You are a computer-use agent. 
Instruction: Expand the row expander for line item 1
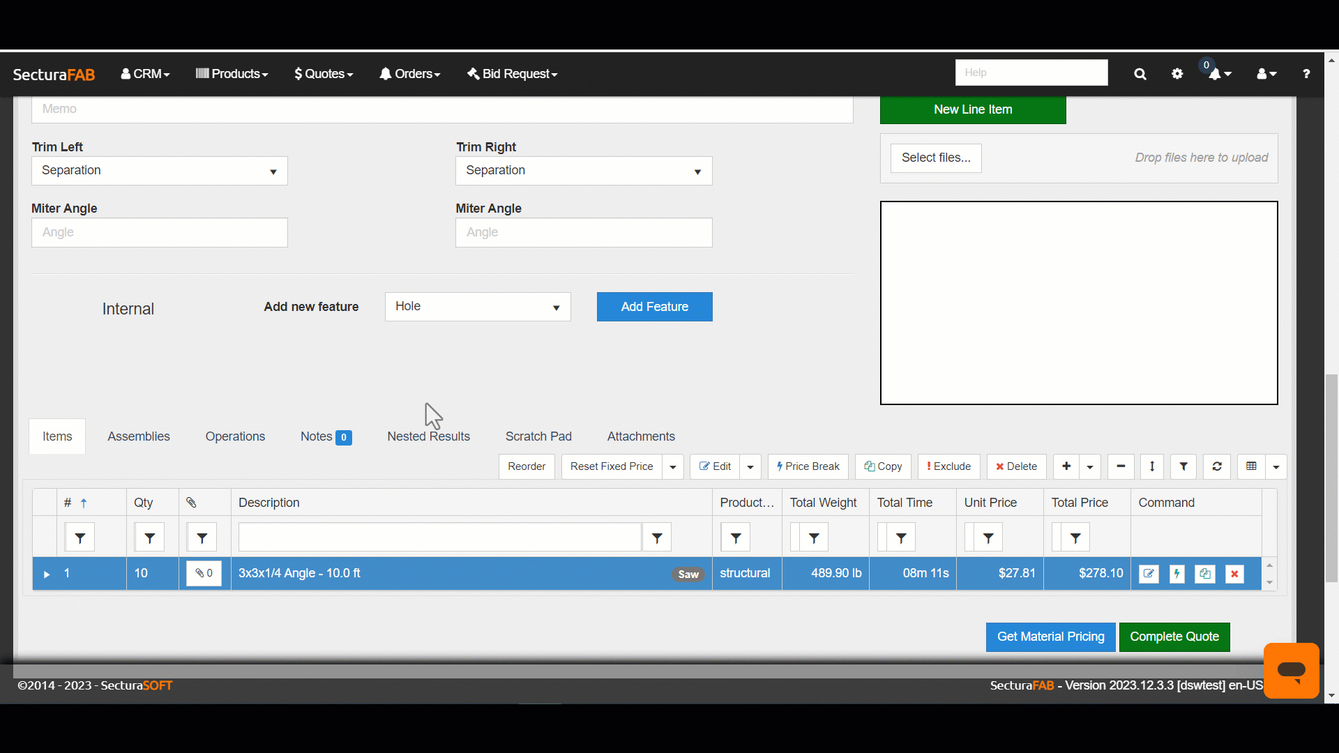click(46, 573)
